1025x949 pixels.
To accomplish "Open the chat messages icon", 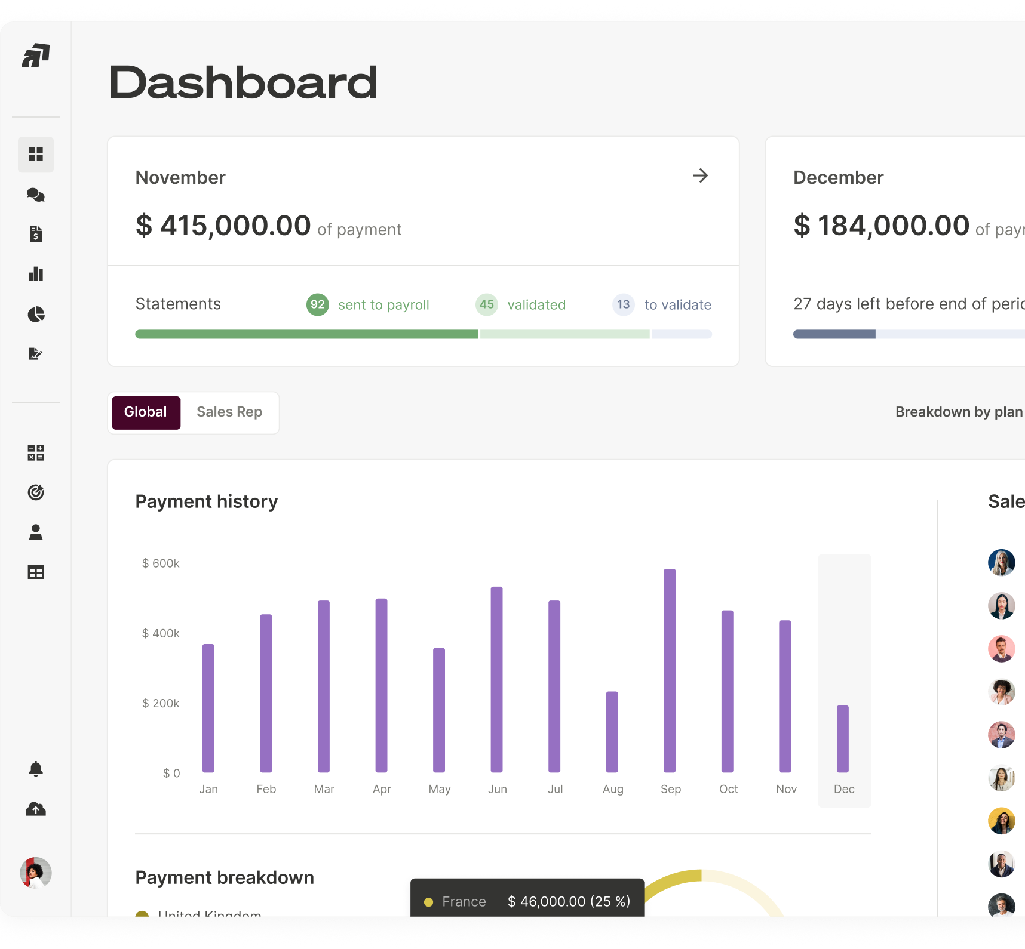I will 36,195.
